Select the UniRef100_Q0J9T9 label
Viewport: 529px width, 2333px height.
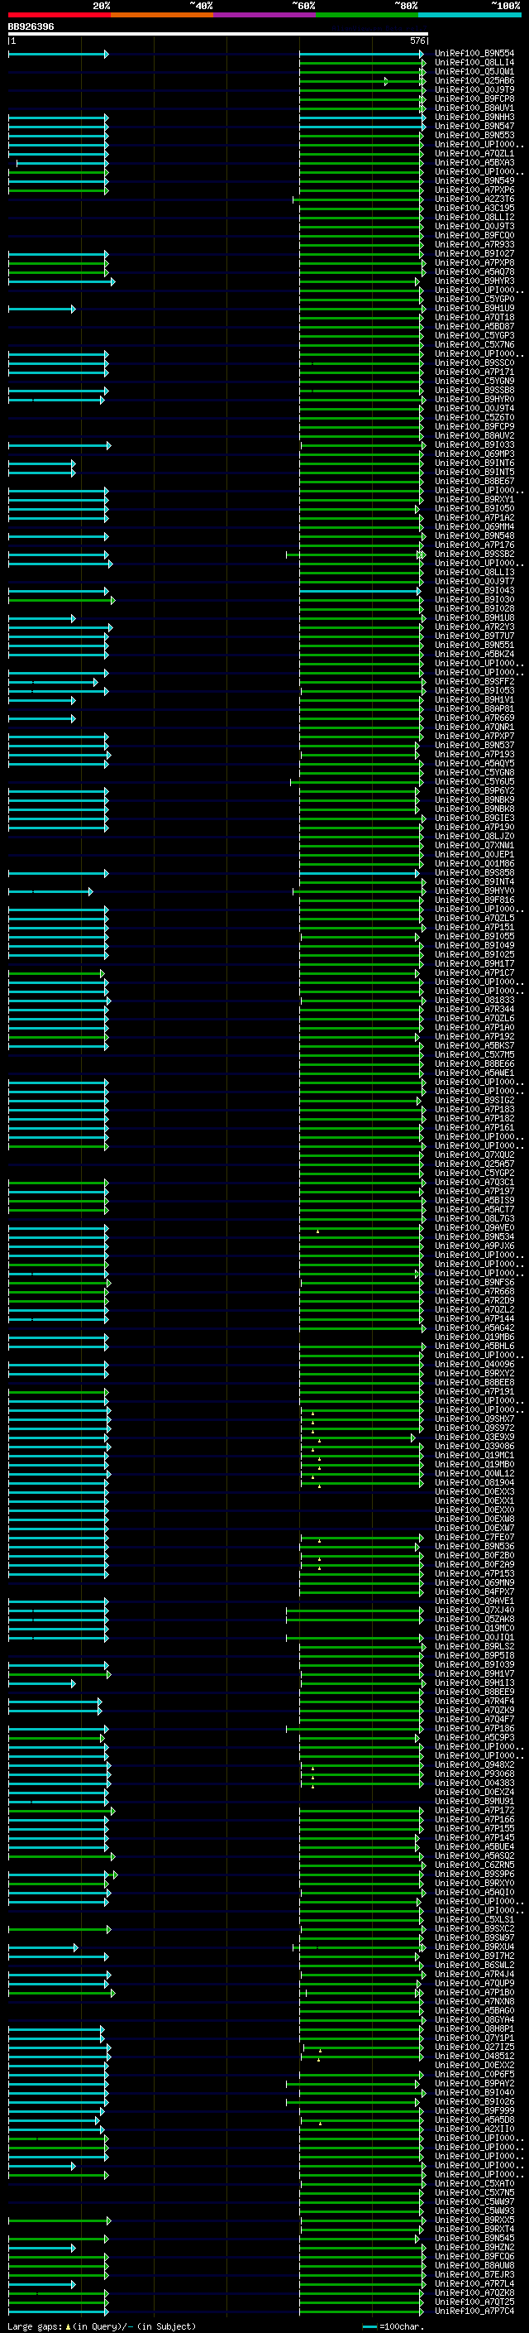click(x=474, y=89)
